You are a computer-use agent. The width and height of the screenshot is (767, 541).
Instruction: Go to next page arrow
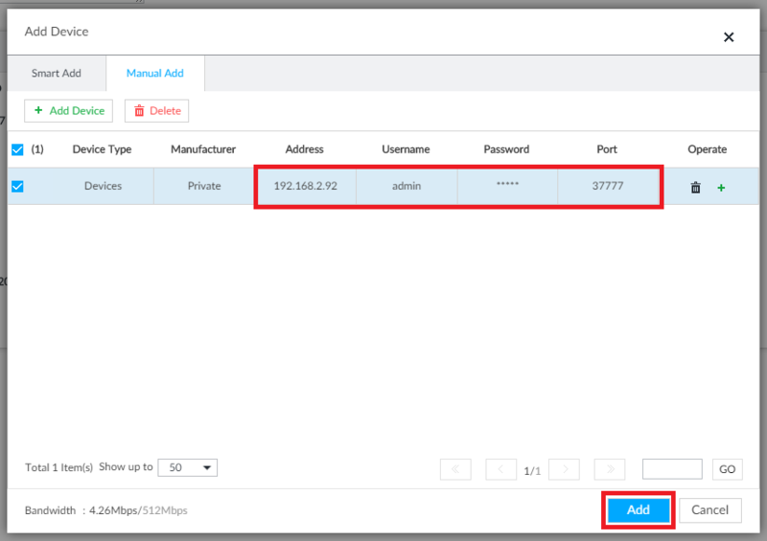click(x=564, y=469)
